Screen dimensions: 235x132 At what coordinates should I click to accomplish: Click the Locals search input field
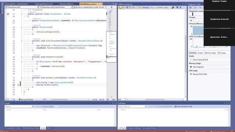click(18, 106)
